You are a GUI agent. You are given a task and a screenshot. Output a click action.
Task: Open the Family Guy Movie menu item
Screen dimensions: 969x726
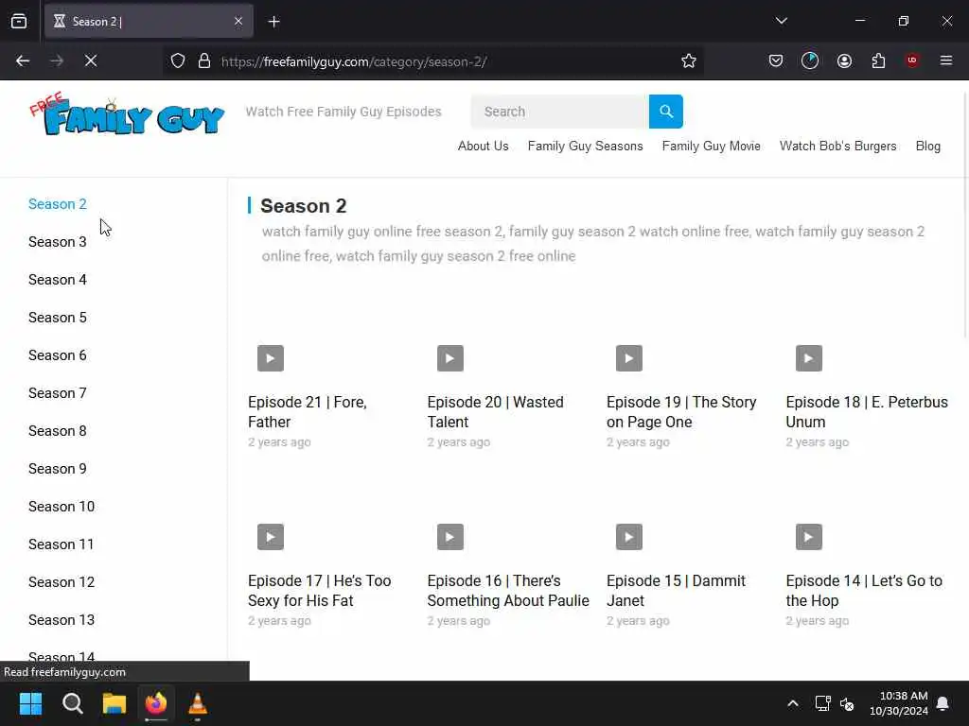tap(712, 147)
